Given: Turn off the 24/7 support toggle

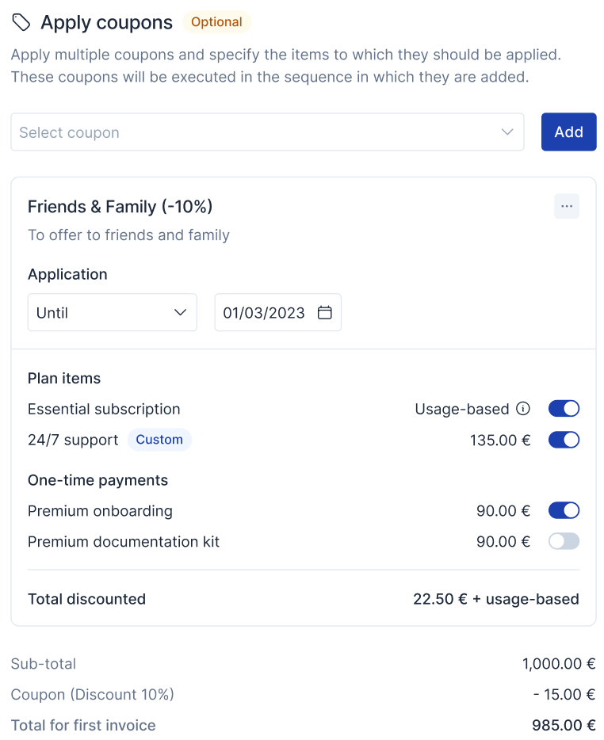Looking at the screenshot, I should pyautogui.click(x=564, y=440).
